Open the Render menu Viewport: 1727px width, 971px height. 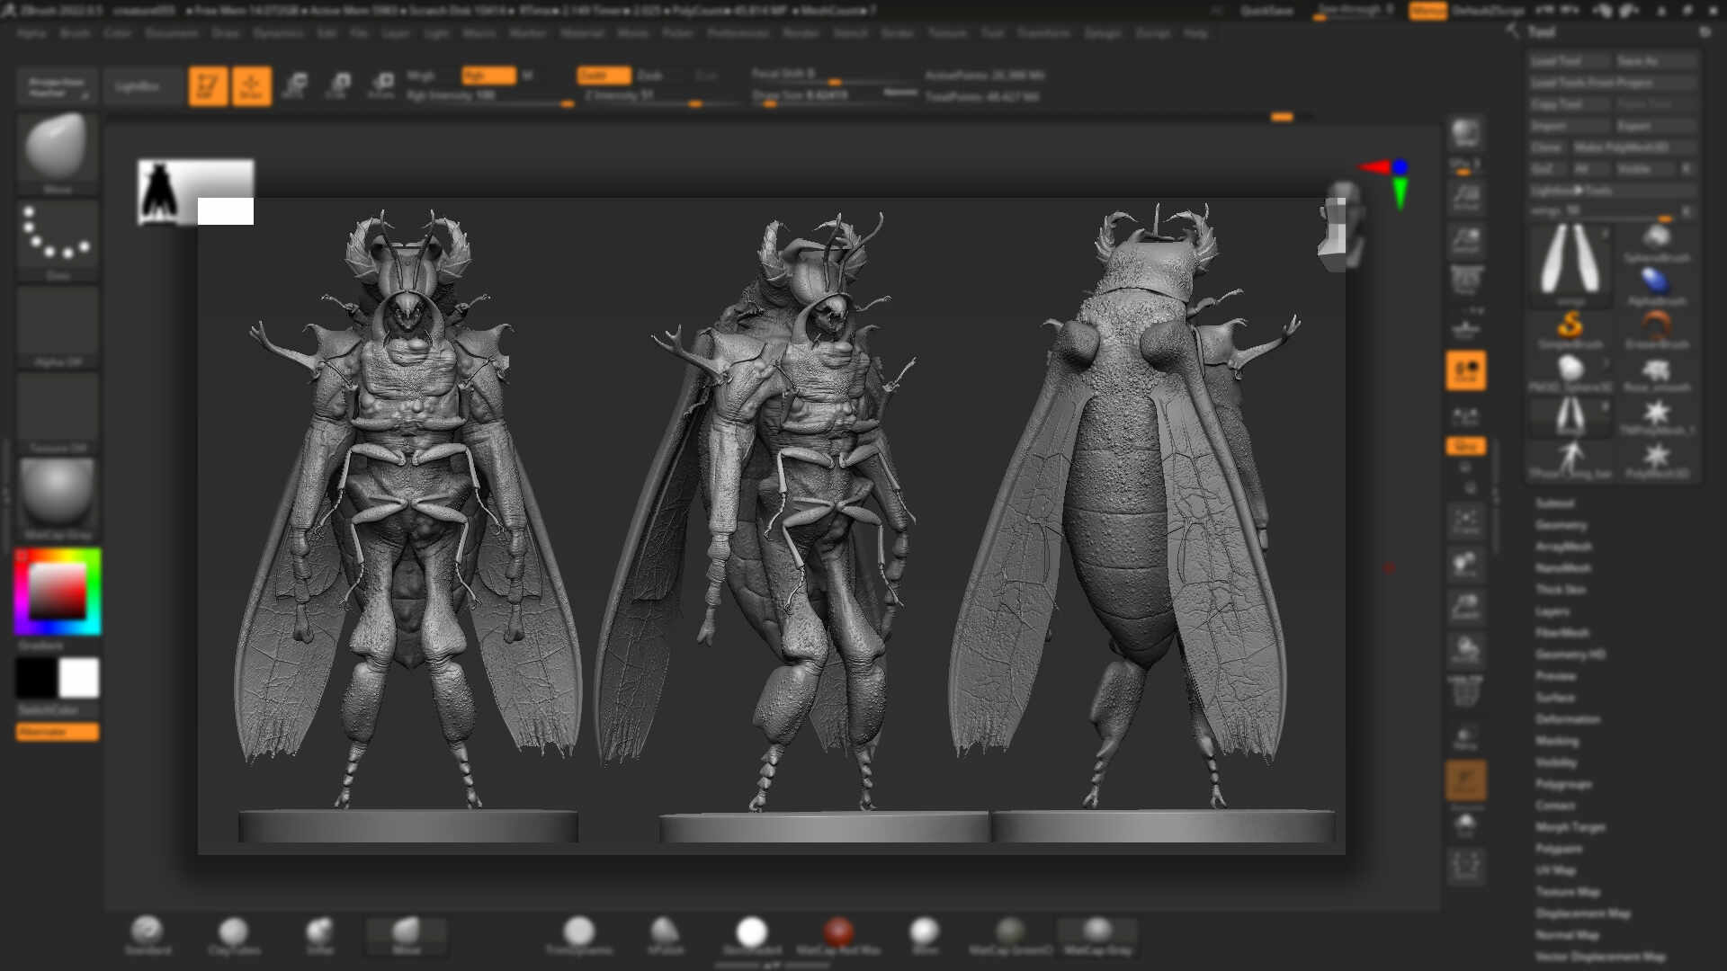[x=801, y=32]
